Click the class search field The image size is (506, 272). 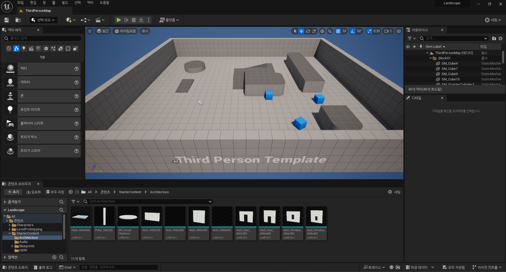point(42,38)
